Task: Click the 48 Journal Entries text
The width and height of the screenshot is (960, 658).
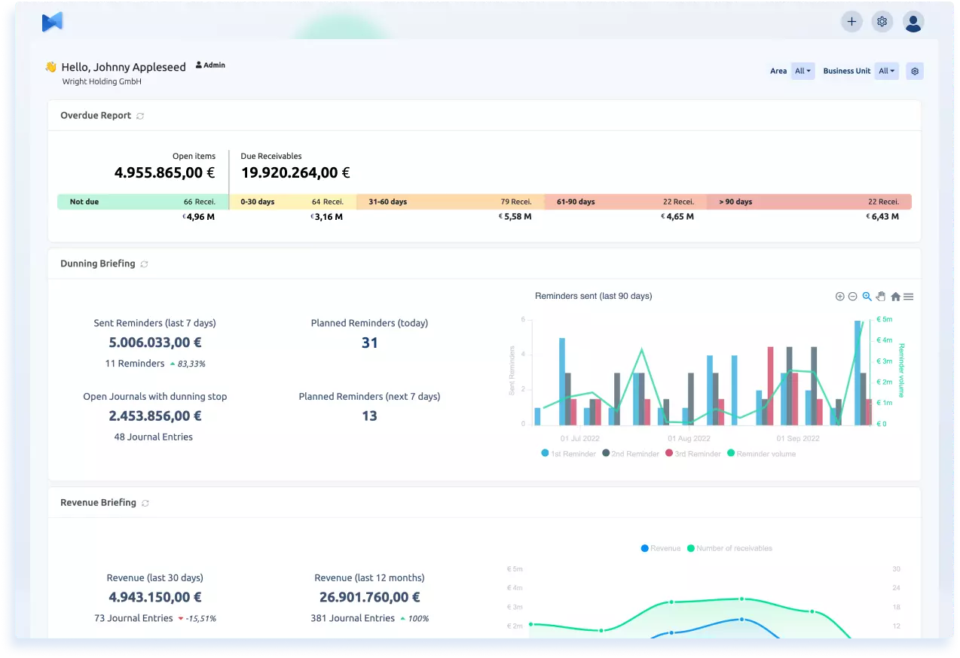Action: [x=154, y=437]
